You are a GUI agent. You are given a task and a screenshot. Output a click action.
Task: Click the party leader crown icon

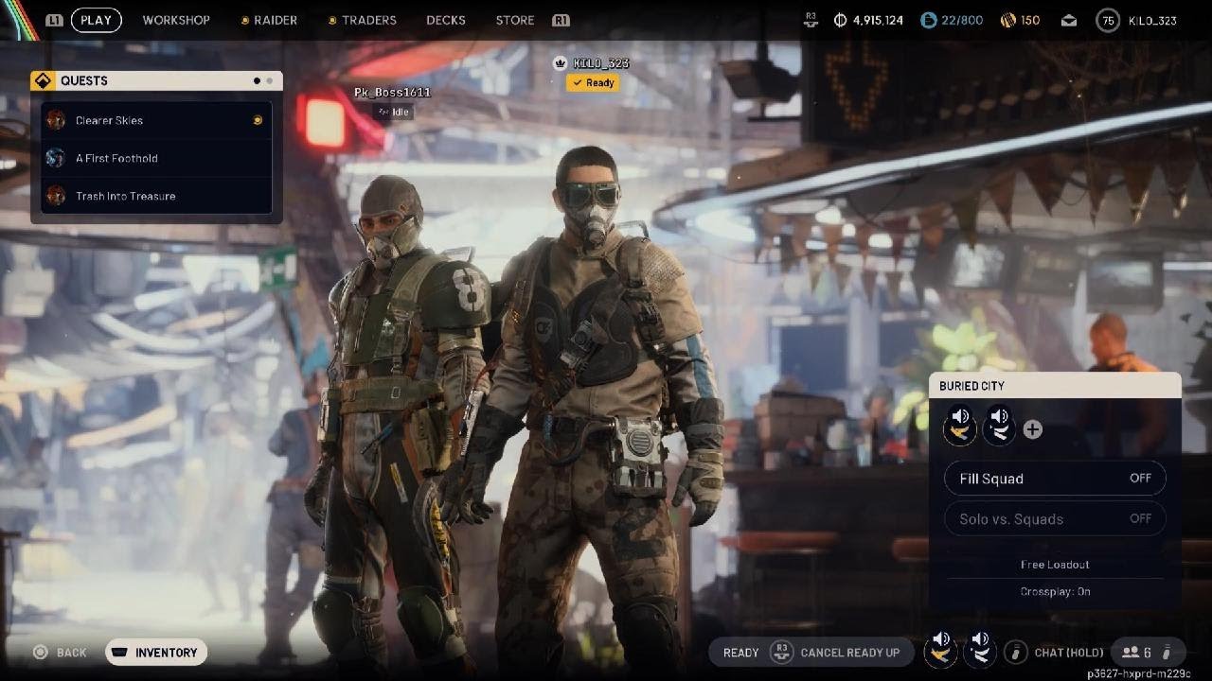click(561, 63)
